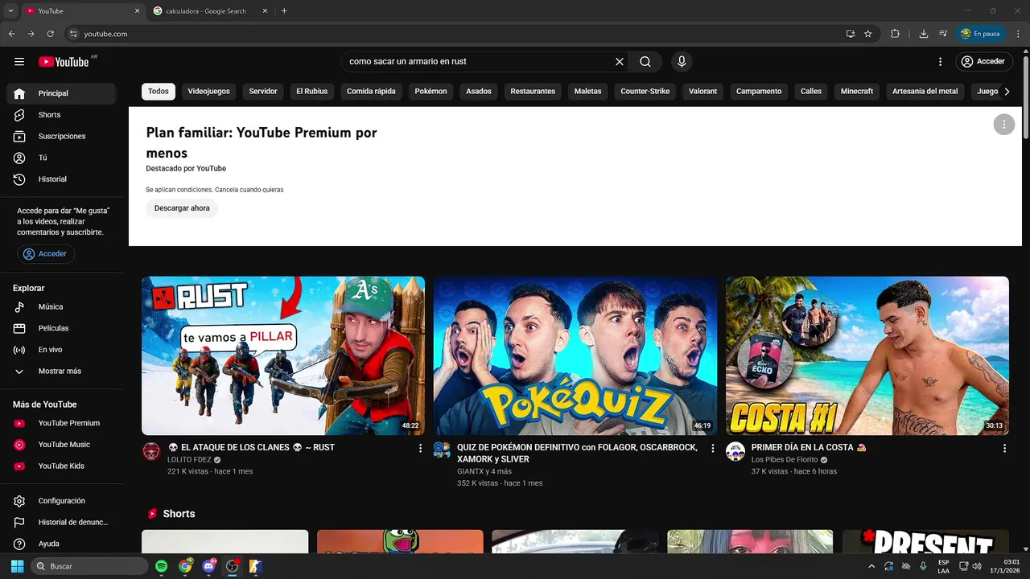Viewport: 1030px width, 579px height.
Task: Clear the search box with X
Action: [620, 62]
